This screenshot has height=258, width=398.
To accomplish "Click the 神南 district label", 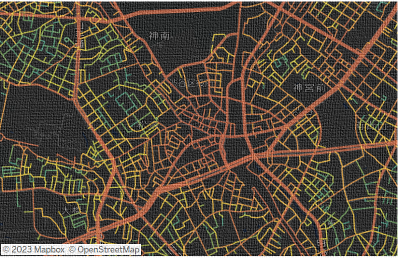I will pos(159,36).
